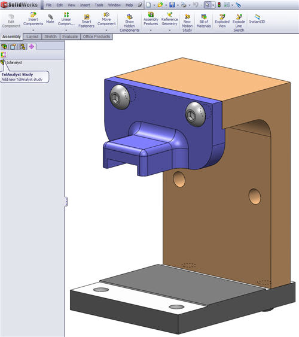Screen dimensions: 299x337
Task: Click the search icon beside Help
Action: (140, 5)
